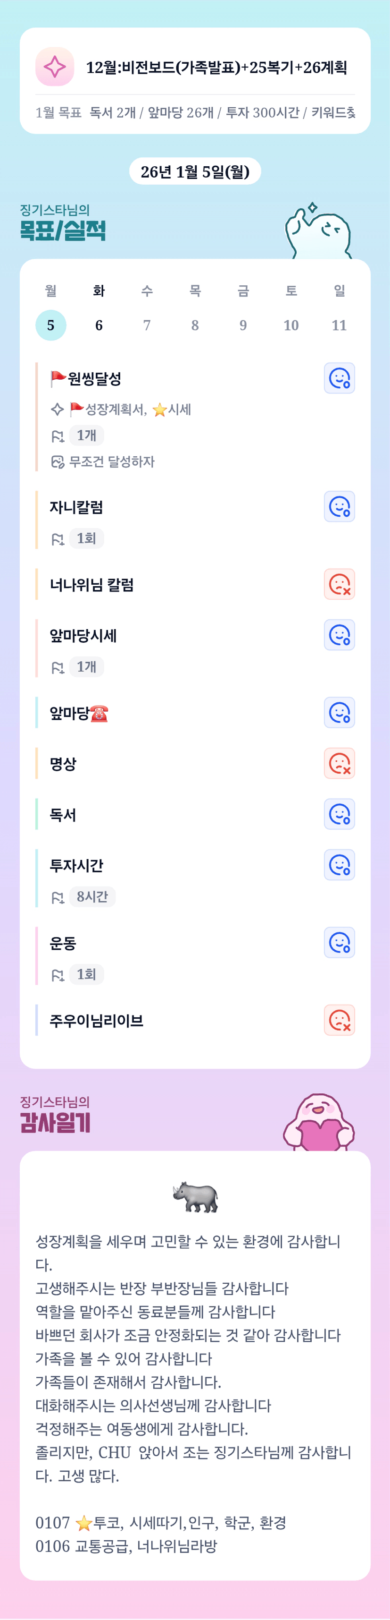Click the pink sparkle icon beside 12월 goal
390x1620 pixels.
pyautogui.click(x=55, y=67)
